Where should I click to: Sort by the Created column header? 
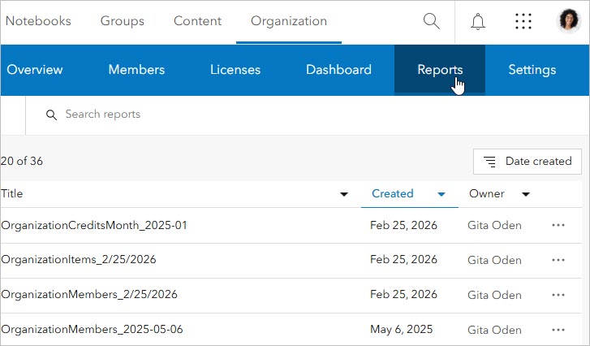click(393, 193)
